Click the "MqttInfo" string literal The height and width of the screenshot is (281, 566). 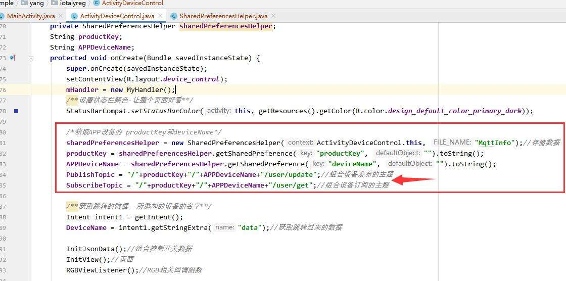(x=493, y=143)
